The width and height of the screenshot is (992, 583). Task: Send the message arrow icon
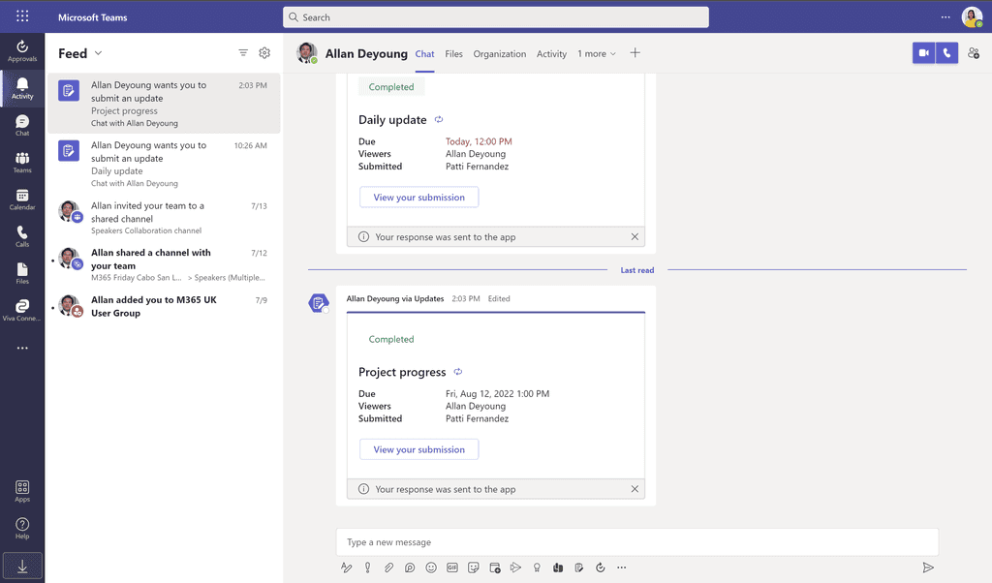(x=928, y=568)
